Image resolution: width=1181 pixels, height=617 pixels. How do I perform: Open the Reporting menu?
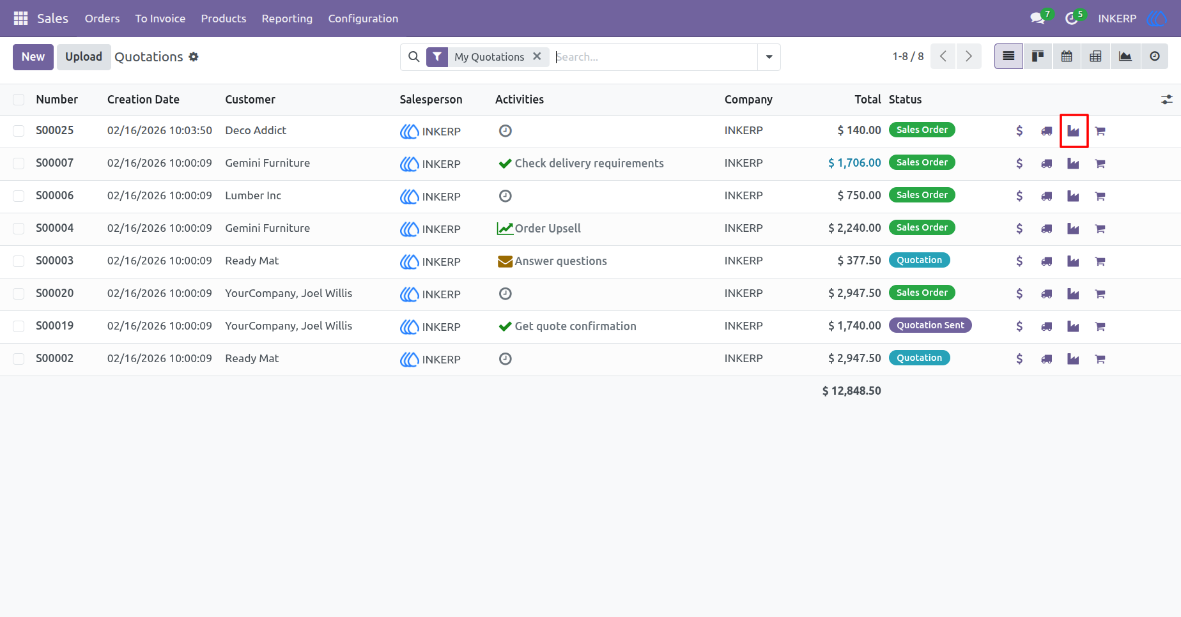pos(287,19)
